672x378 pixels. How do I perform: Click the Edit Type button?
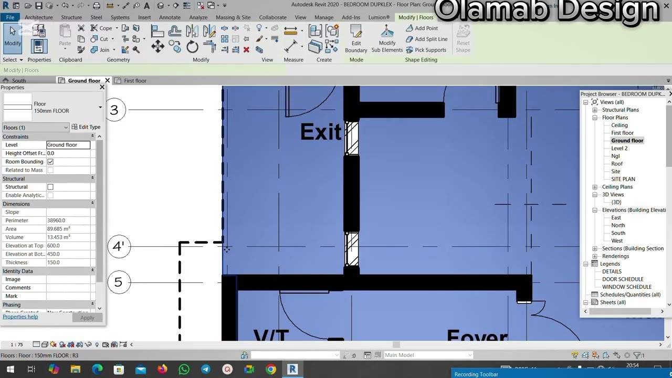86,127
